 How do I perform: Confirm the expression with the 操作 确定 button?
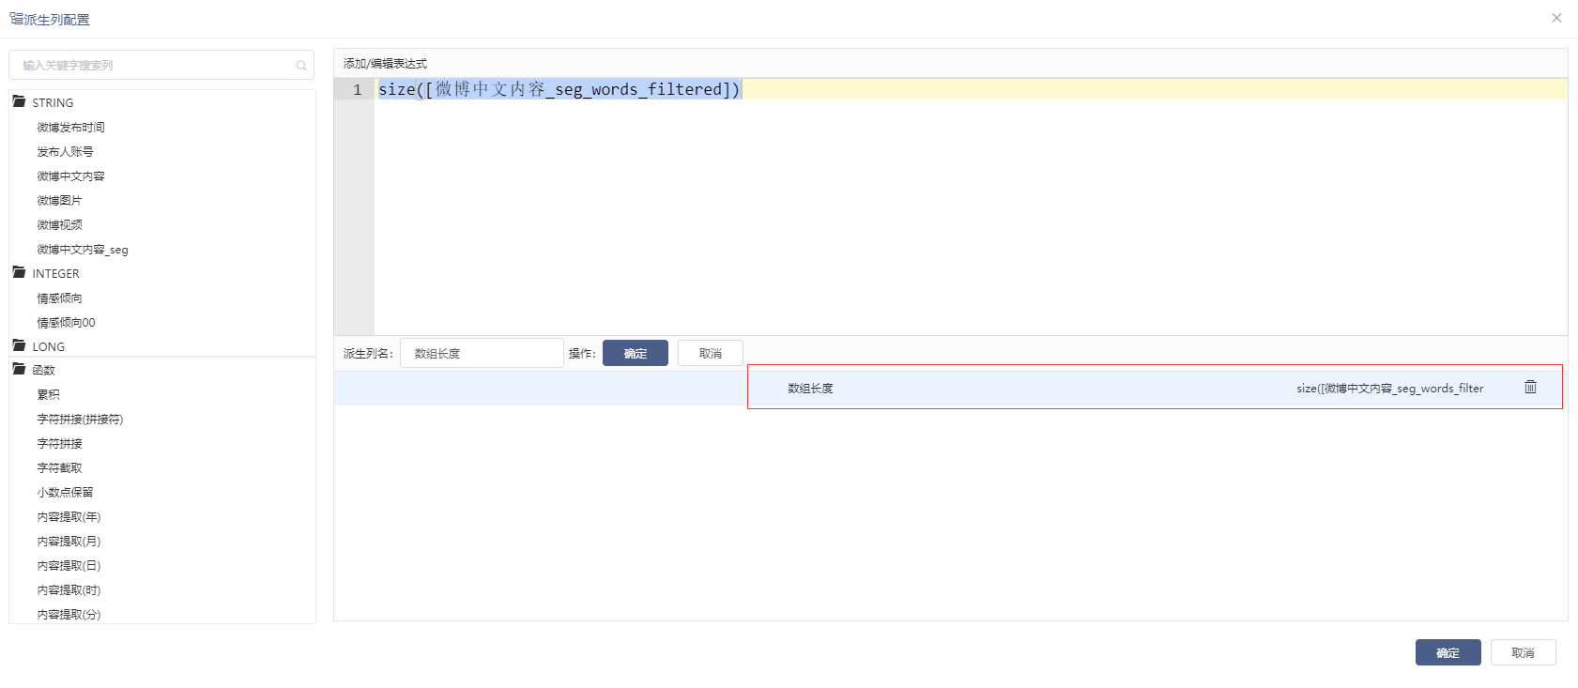point(636,353)
